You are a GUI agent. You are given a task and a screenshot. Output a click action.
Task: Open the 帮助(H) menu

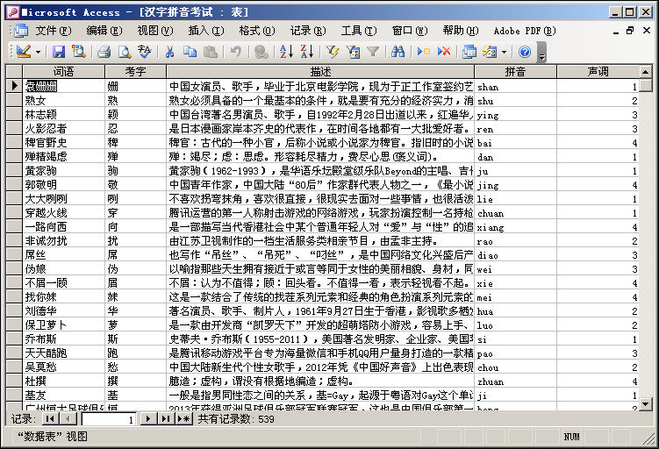[461, 31]
